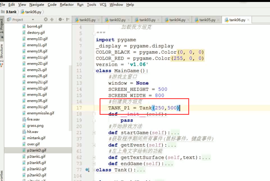This screenshot has height=181, width=270.
Task: Open the Navigate menu
Action: point(37,5)
